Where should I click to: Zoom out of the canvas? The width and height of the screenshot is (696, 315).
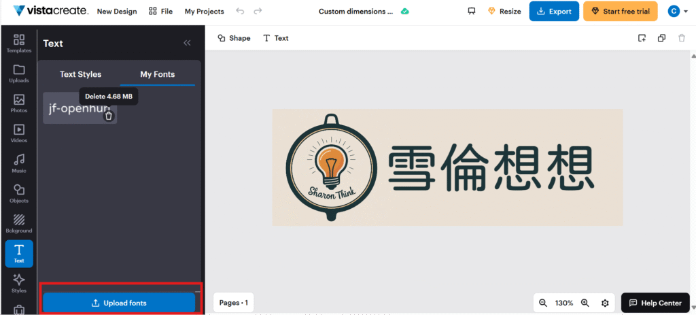pos(542,303)
